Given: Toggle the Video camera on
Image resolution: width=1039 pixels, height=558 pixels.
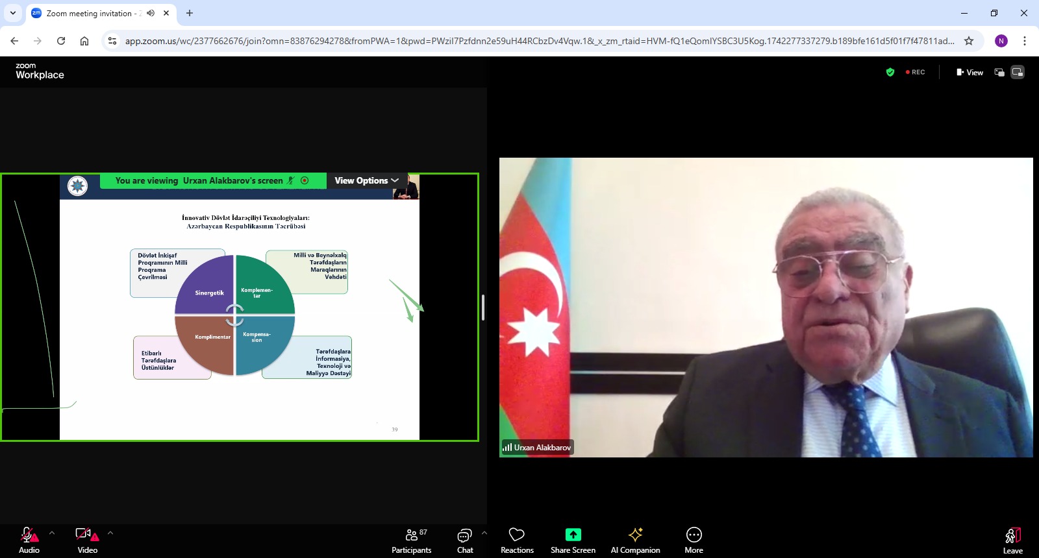Looking at the screenshot, I should 87,540.
